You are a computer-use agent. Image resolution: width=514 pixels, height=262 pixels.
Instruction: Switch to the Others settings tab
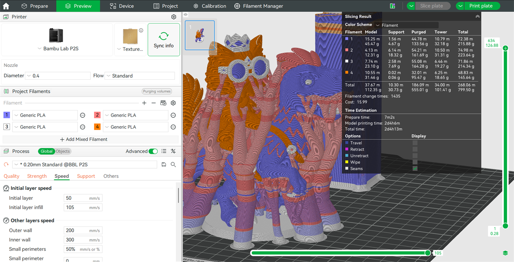point(111,176)
